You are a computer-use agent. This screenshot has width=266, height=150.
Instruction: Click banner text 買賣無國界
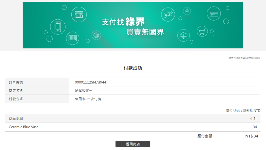(145, 32)
